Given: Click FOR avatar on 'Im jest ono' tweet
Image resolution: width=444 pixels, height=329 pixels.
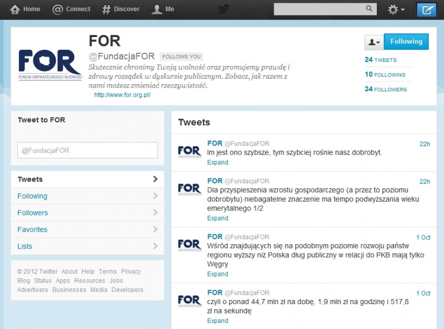Looking at the screenshot, I should (x=189, y=151).
